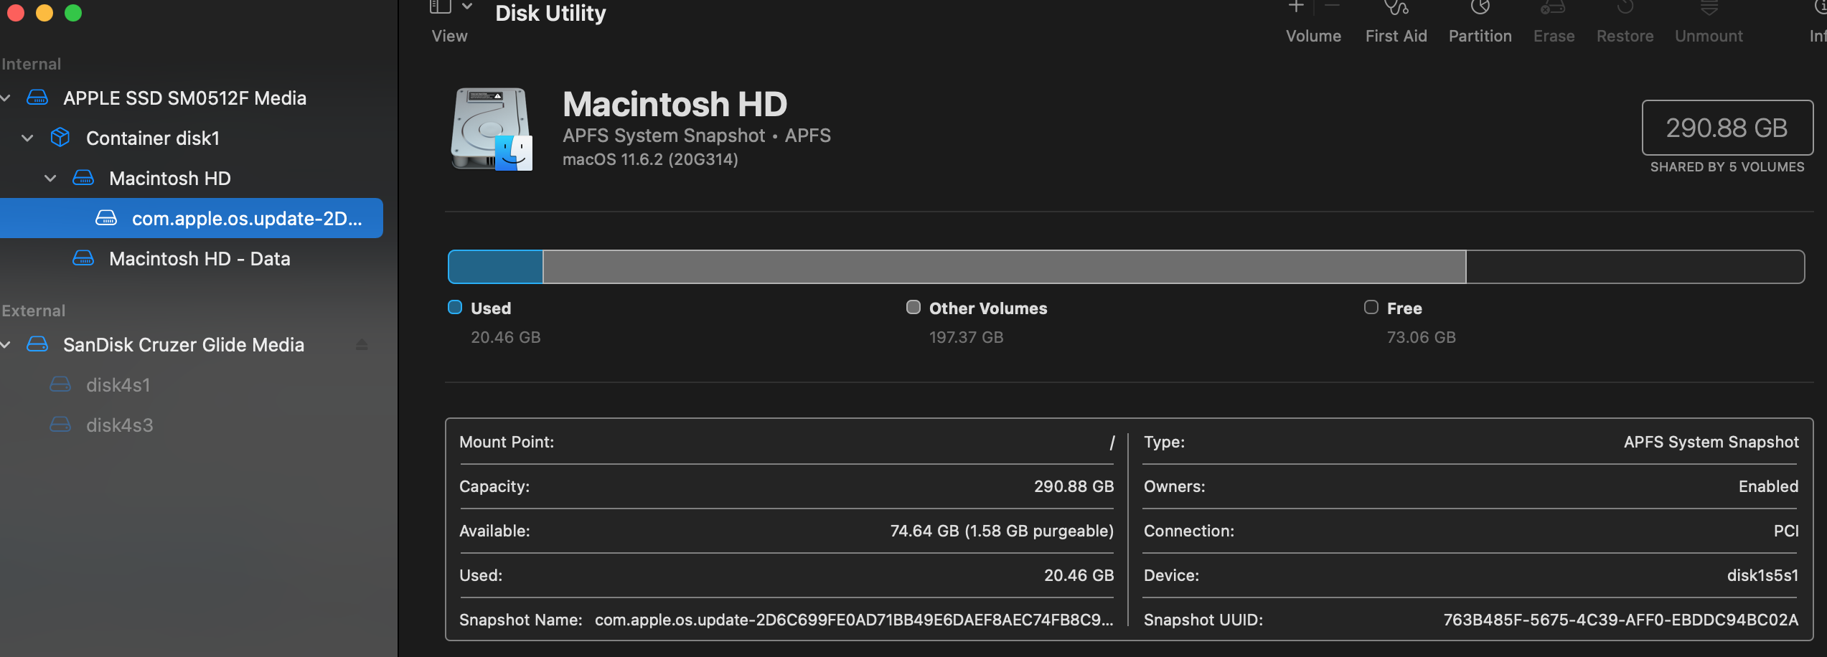This screenshot has width=1827, height=657.
Task: Click the Free legend marker
Action: pos(1371,308)
